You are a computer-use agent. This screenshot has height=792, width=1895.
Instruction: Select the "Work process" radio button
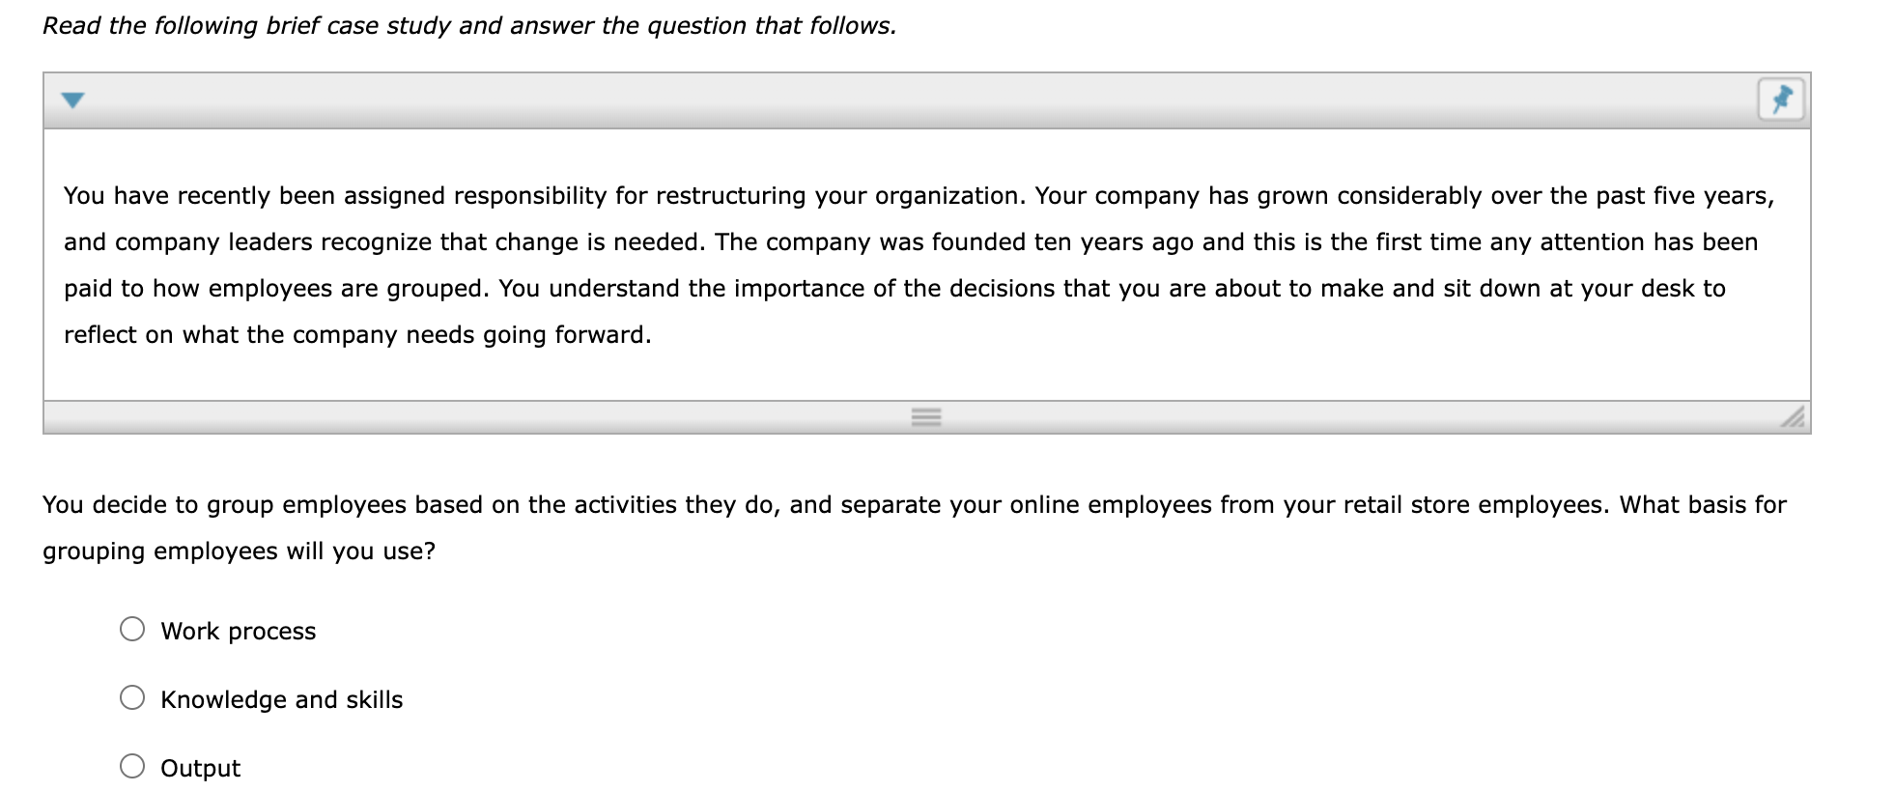132,630
